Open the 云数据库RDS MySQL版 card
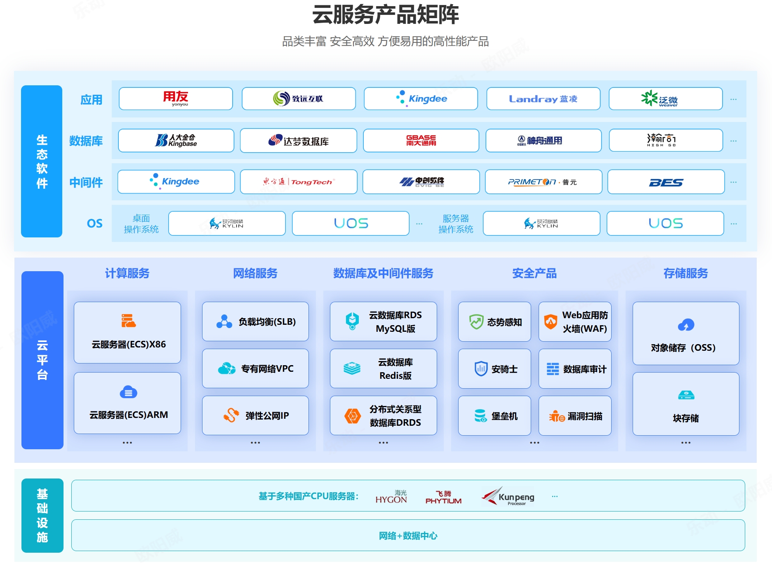 click(x=384, y=321)
